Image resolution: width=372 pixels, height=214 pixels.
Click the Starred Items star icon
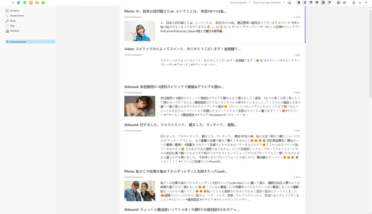tap(7, 15)
